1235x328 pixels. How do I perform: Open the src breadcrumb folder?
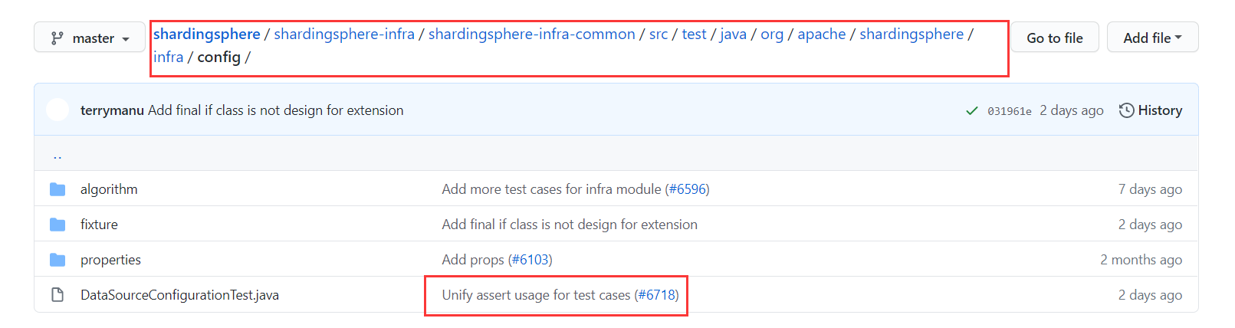(x=659, y=34)
